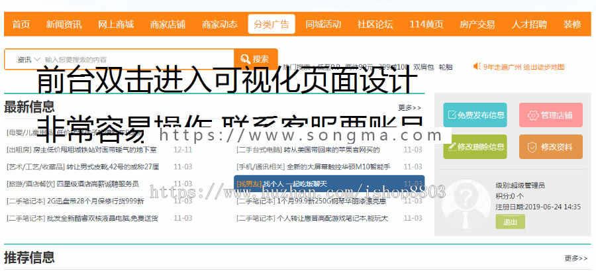Open the 9年走遍广州 announcement link

(524, 67)
